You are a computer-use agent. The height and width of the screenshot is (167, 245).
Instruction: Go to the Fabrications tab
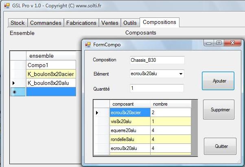(x=81, y=23)
